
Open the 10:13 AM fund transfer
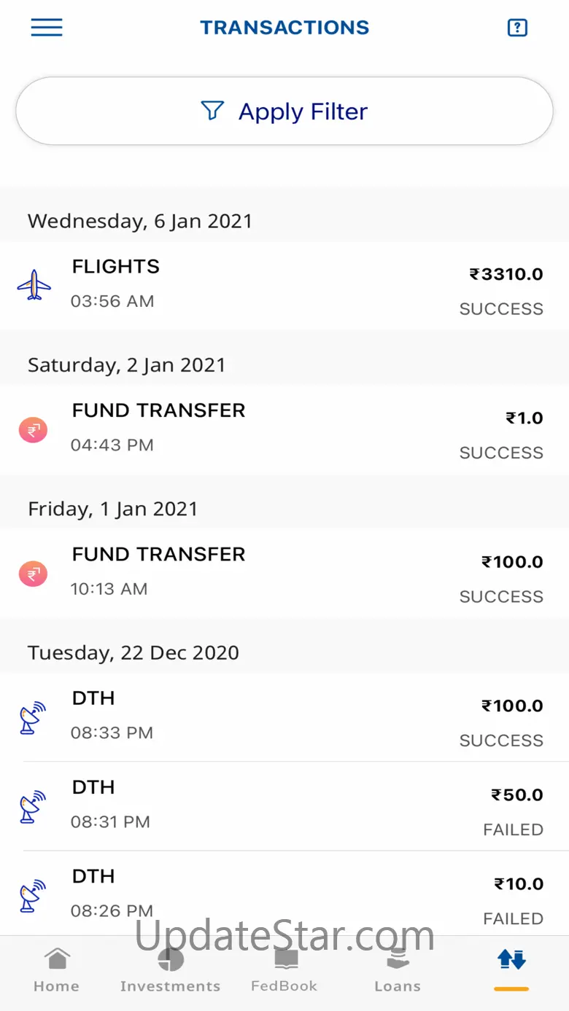(284, 574)
